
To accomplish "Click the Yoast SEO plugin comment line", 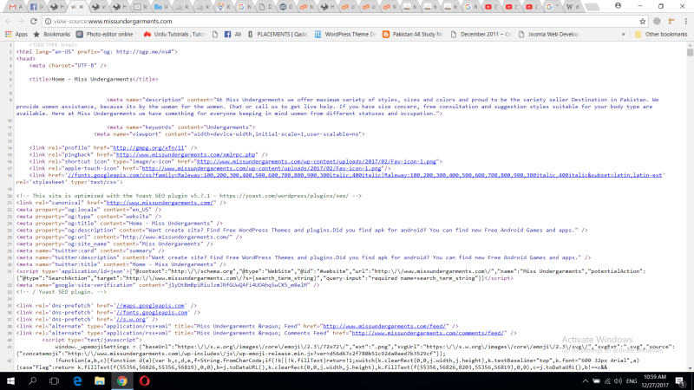I will point(188,196).
